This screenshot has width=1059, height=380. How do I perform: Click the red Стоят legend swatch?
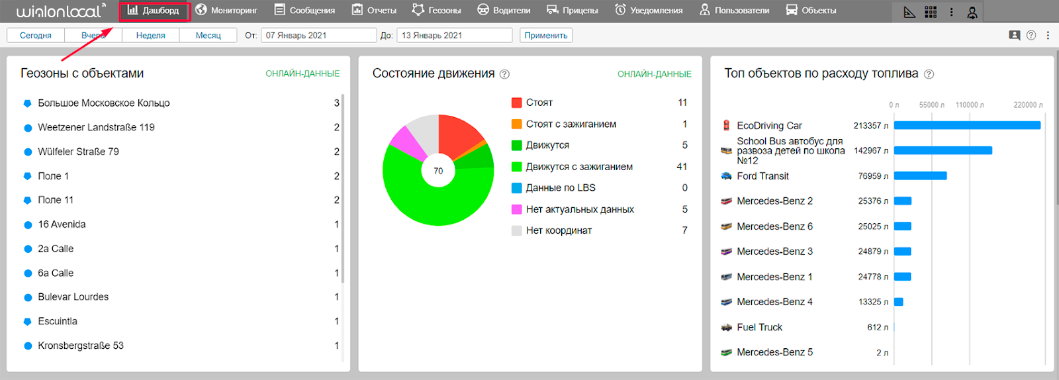point(517,103)
